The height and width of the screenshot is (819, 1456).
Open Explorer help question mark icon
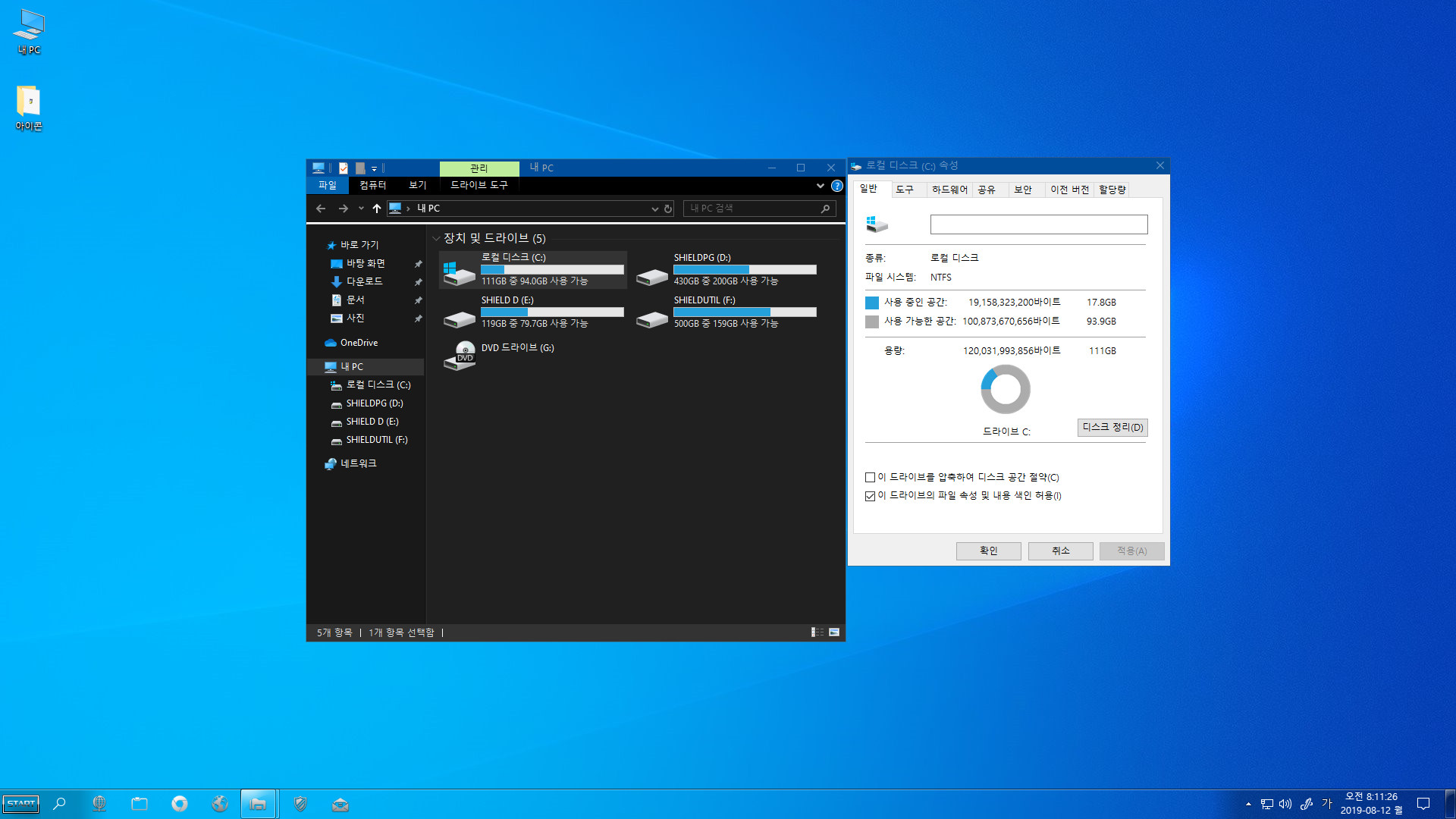[x=837, y=186]
